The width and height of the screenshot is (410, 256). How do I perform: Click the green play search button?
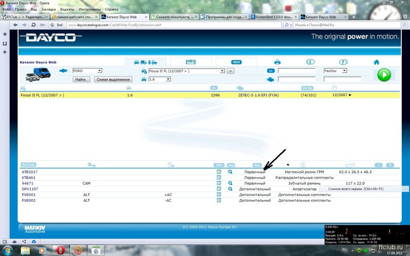click(384, 75)
